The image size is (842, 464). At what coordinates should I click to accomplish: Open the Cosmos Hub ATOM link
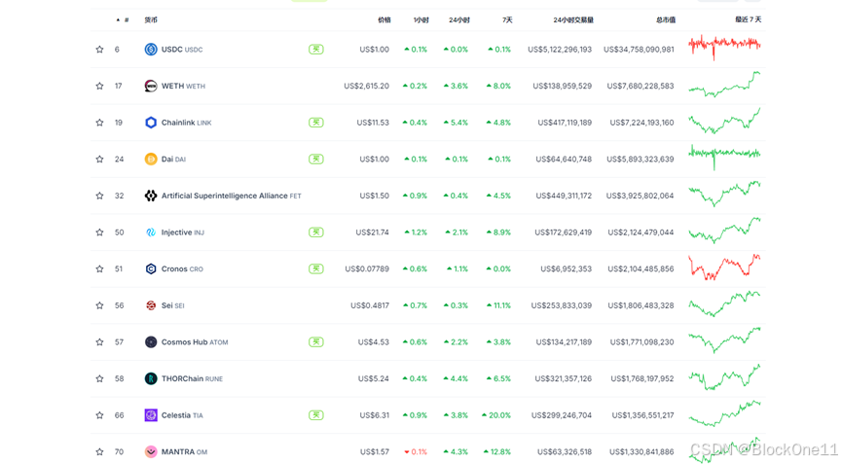click(195, 341)
